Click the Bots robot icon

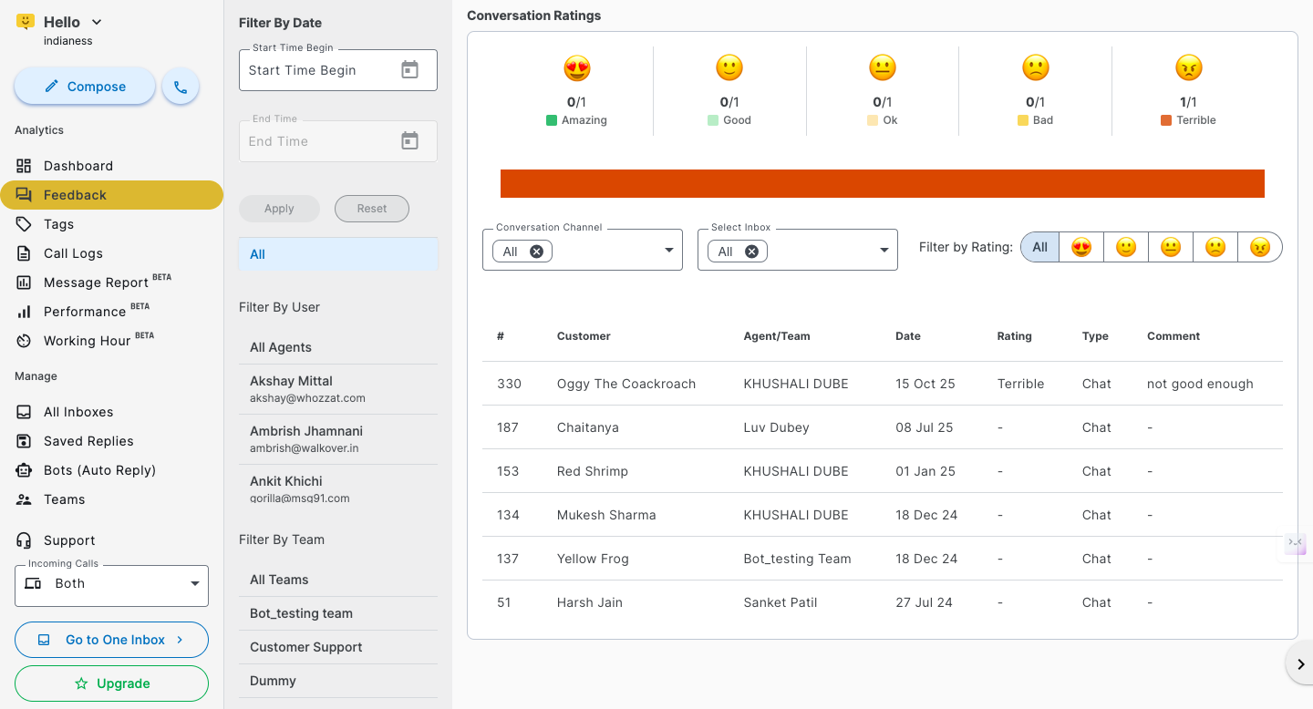[24, 470]
